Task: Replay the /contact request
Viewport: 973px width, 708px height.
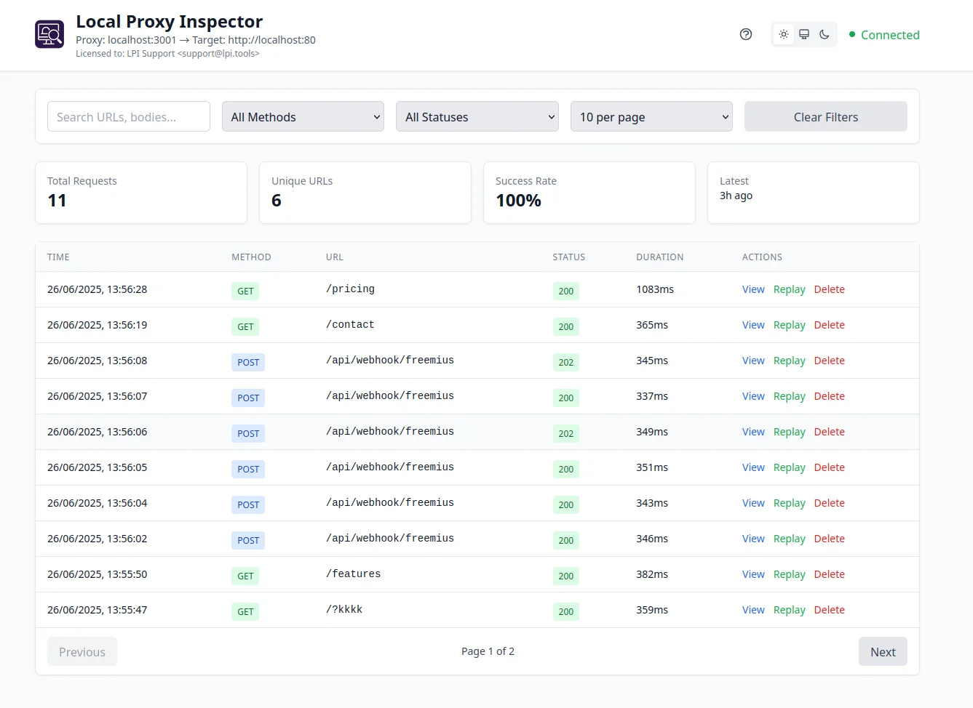Action: [789, 325]
